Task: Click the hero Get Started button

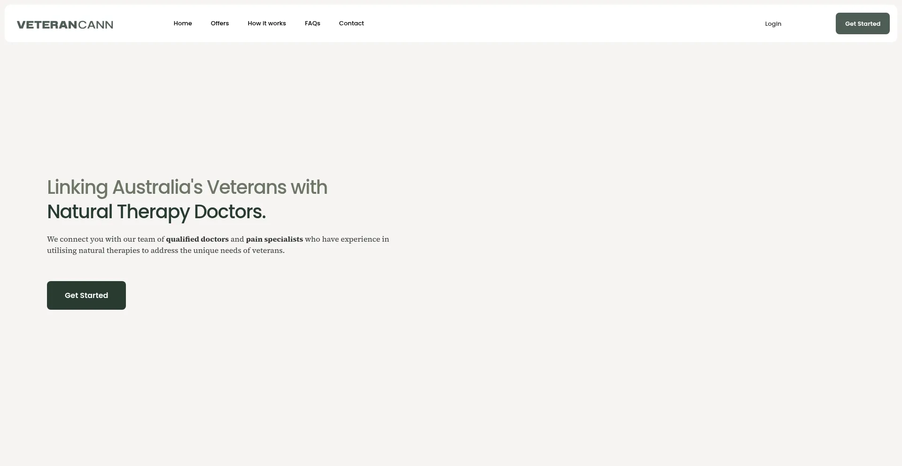Action: point(86,295)
